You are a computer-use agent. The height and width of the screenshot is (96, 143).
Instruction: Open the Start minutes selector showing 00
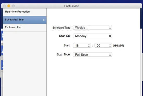coord(103,46)
